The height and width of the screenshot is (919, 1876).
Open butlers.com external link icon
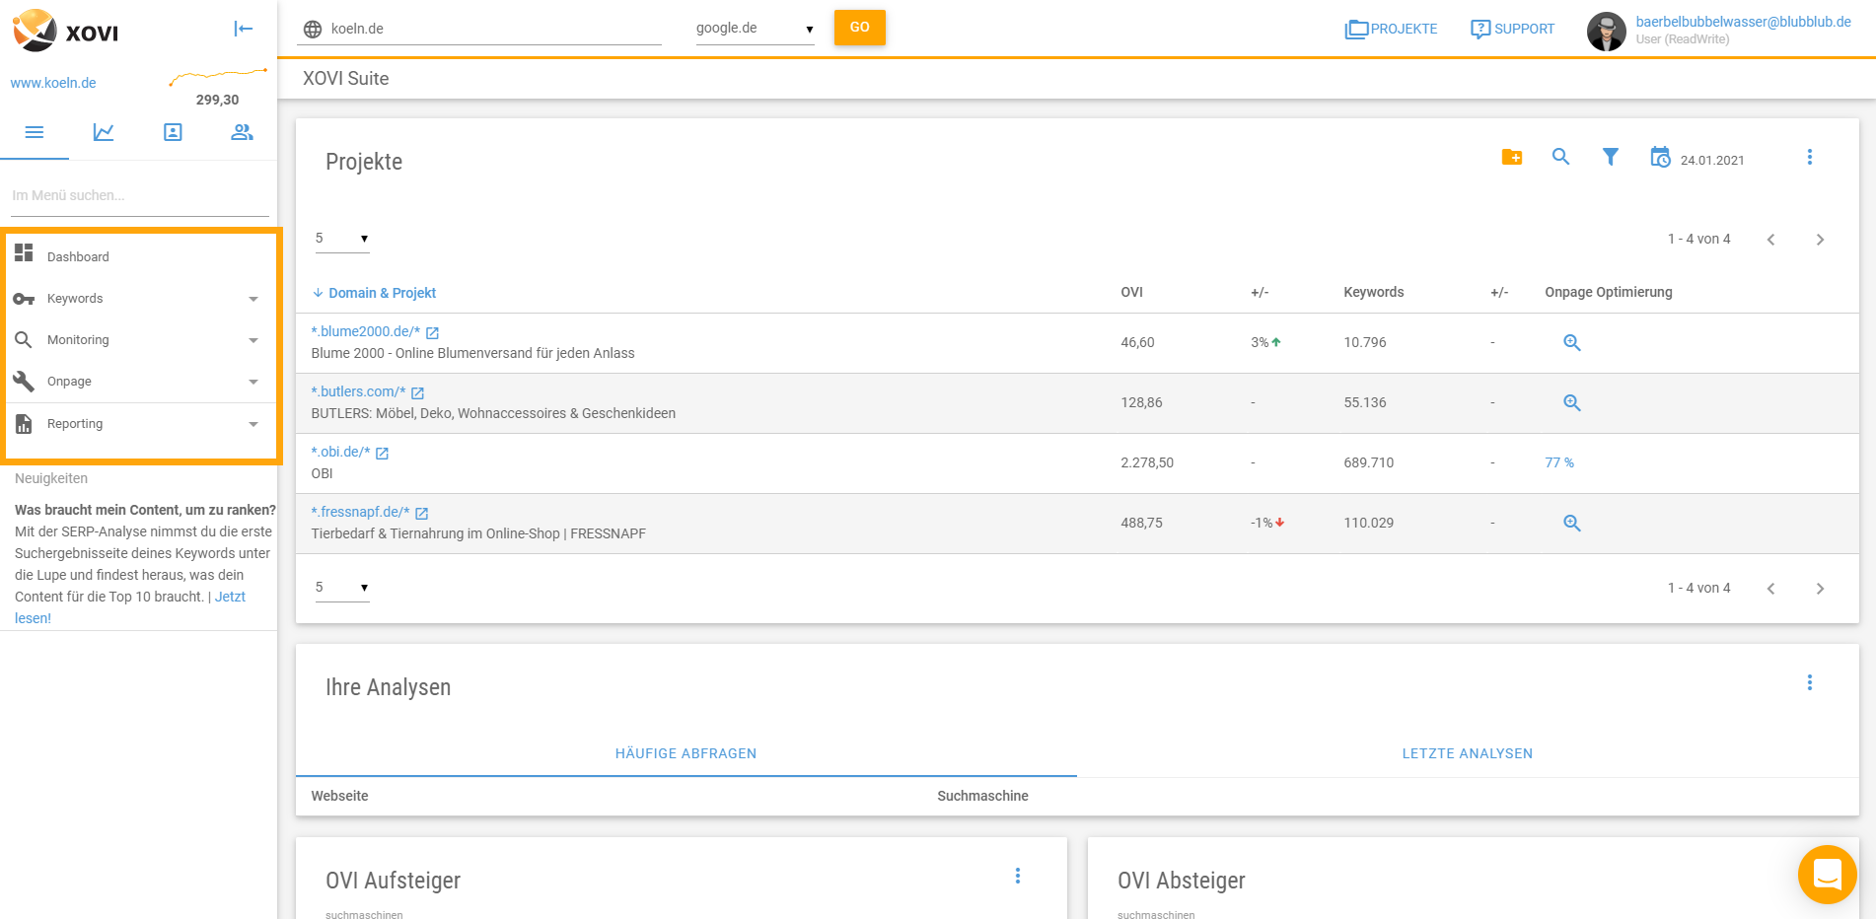click(417, 393)
